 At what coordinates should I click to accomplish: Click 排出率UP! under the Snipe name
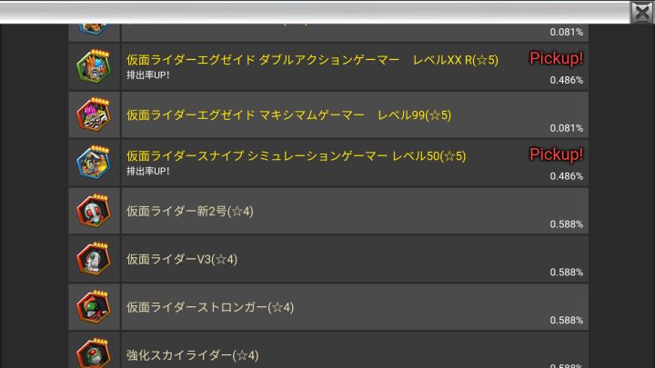click(x=148, y=172)
